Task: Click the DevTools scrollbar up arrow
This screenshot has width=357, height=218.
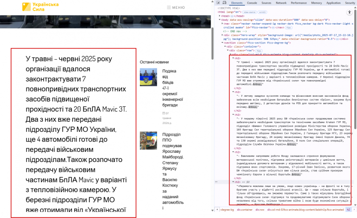Action: pos(355,8)
